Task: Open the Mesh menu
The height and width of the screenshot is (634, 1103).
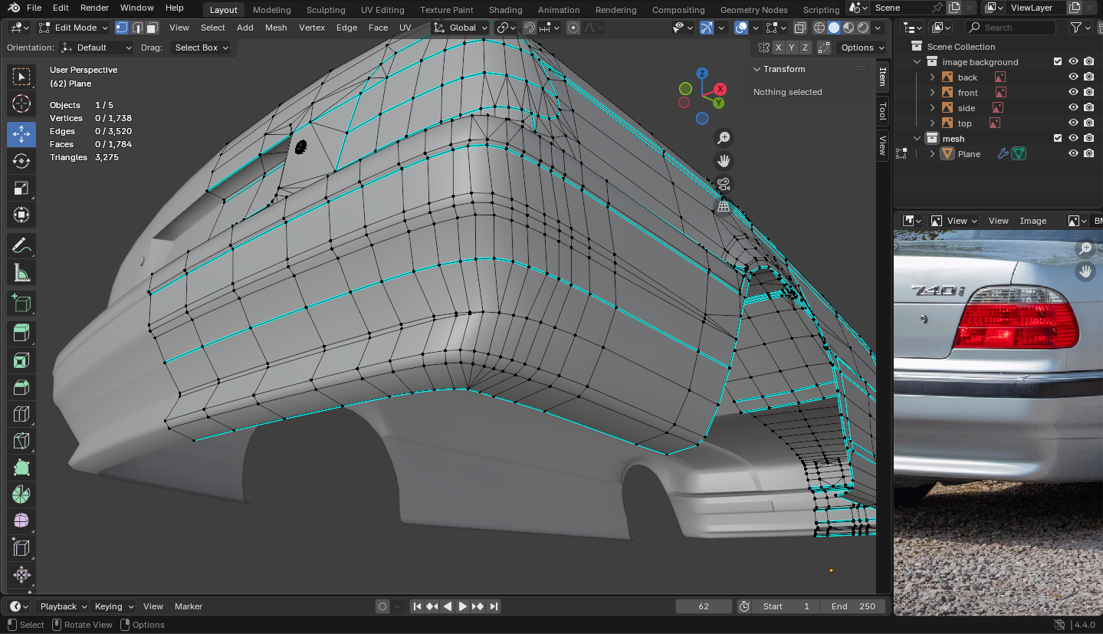Action: point(276,28)
